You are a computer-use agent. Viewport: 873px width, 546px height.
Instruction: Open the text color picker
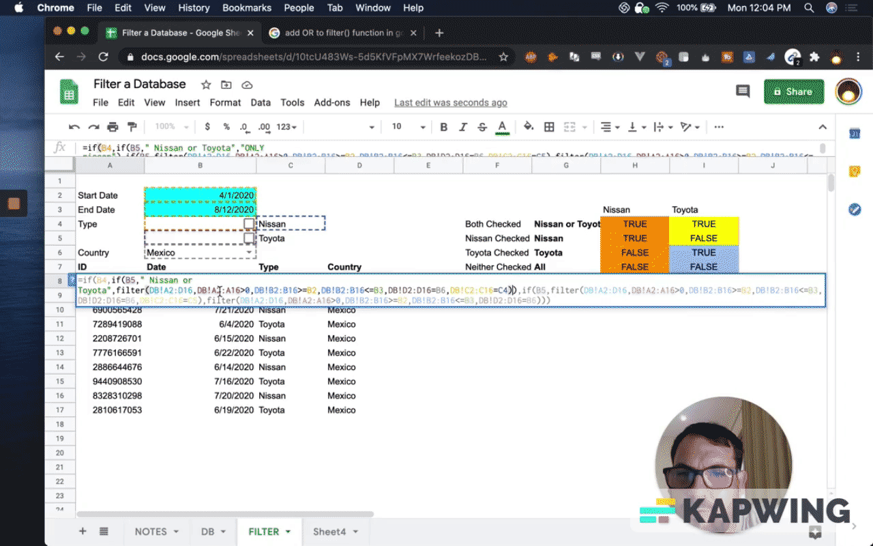tap(503, 127)
